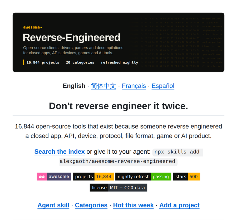This screenshot has width=237, height=224.
Task: Open the 简体中文 translation link
Action: pos(103,86)
